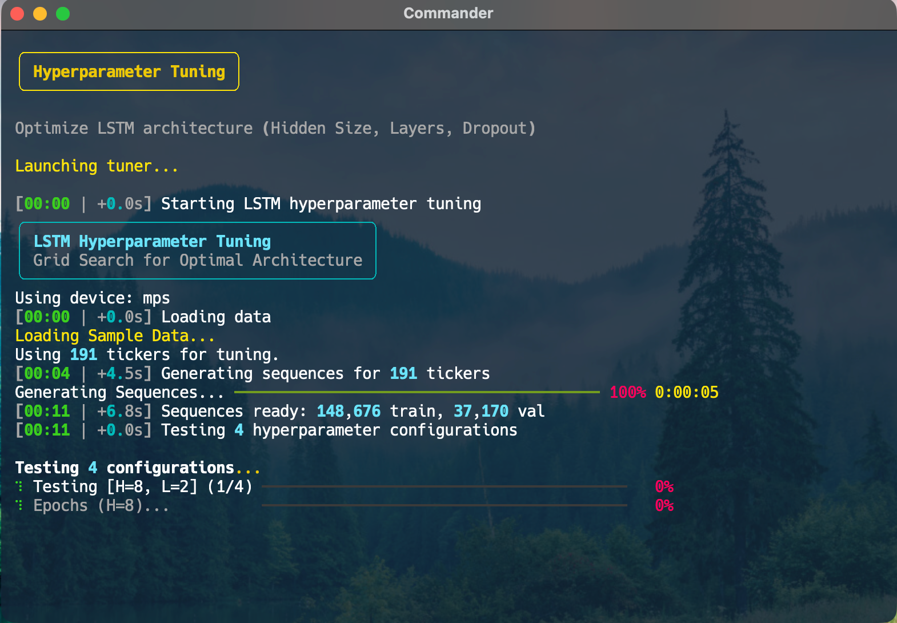Click the "+4.5s" time delta
Screen dimensions: 897x623
point(120,373)
